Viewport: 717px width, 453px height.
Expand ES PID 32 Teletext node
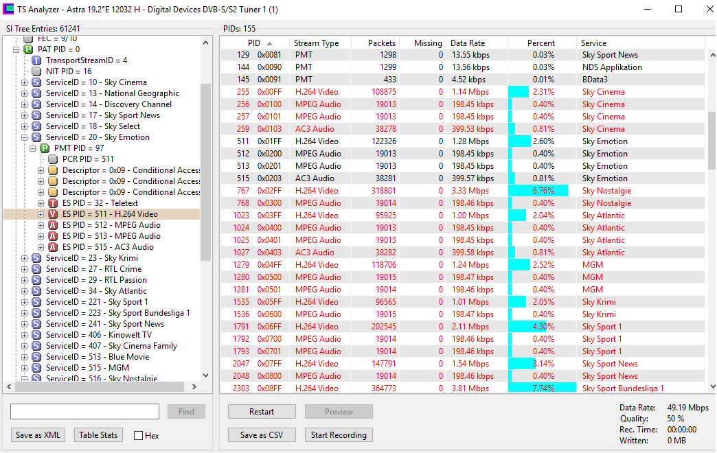(x=41, y=203)
